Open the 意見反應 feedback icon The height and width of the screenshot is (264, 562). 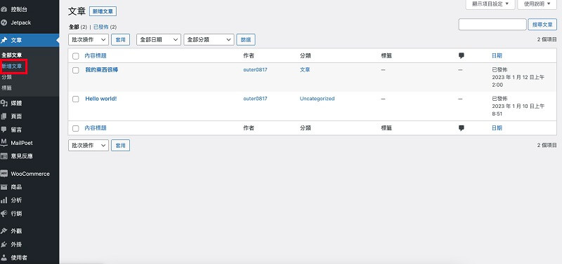pyautogui.click(x=4, y=156)
